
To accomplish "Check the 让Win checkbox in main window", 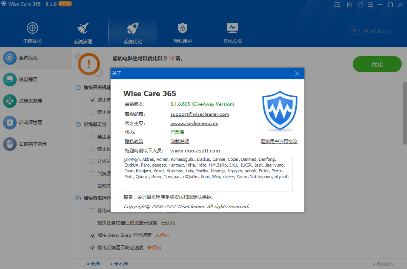I will tap(93, 161).
